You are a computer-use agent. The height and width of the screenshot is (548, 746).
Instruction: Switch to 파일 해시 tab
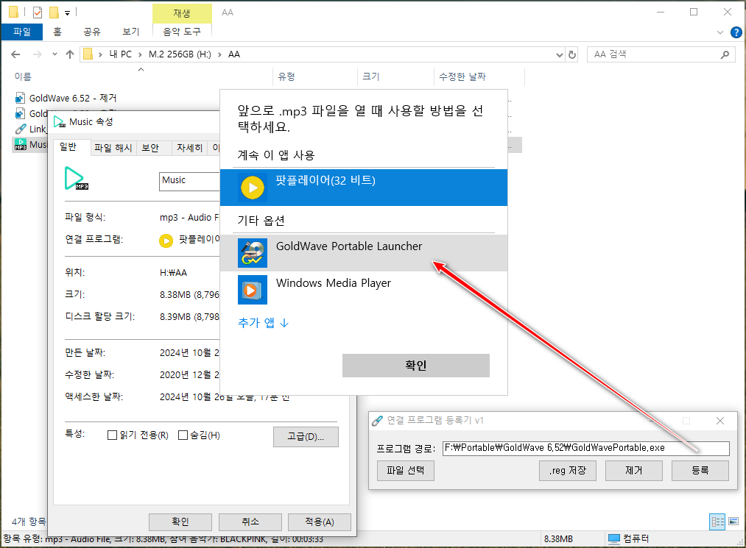coord(113,148)
